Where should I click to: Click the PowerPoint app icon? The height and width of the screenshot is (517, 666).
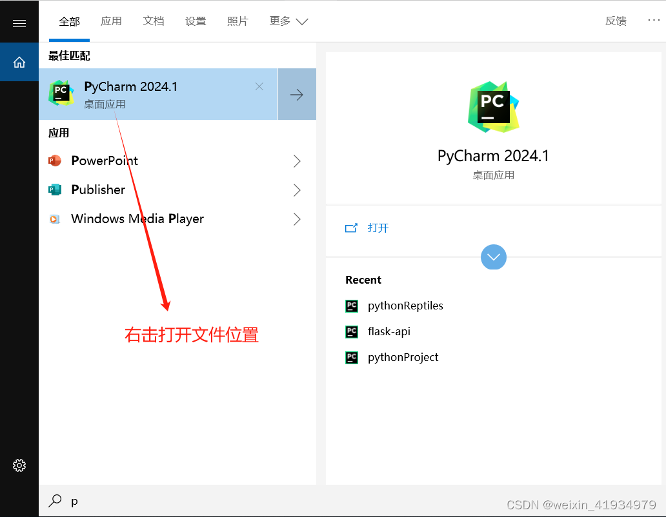pyautogui.click(x=54, y=161)
